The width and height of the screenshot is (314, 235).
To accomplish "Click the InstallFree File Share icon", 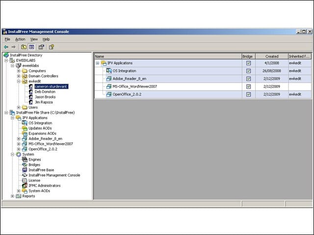I will [12, 113].
